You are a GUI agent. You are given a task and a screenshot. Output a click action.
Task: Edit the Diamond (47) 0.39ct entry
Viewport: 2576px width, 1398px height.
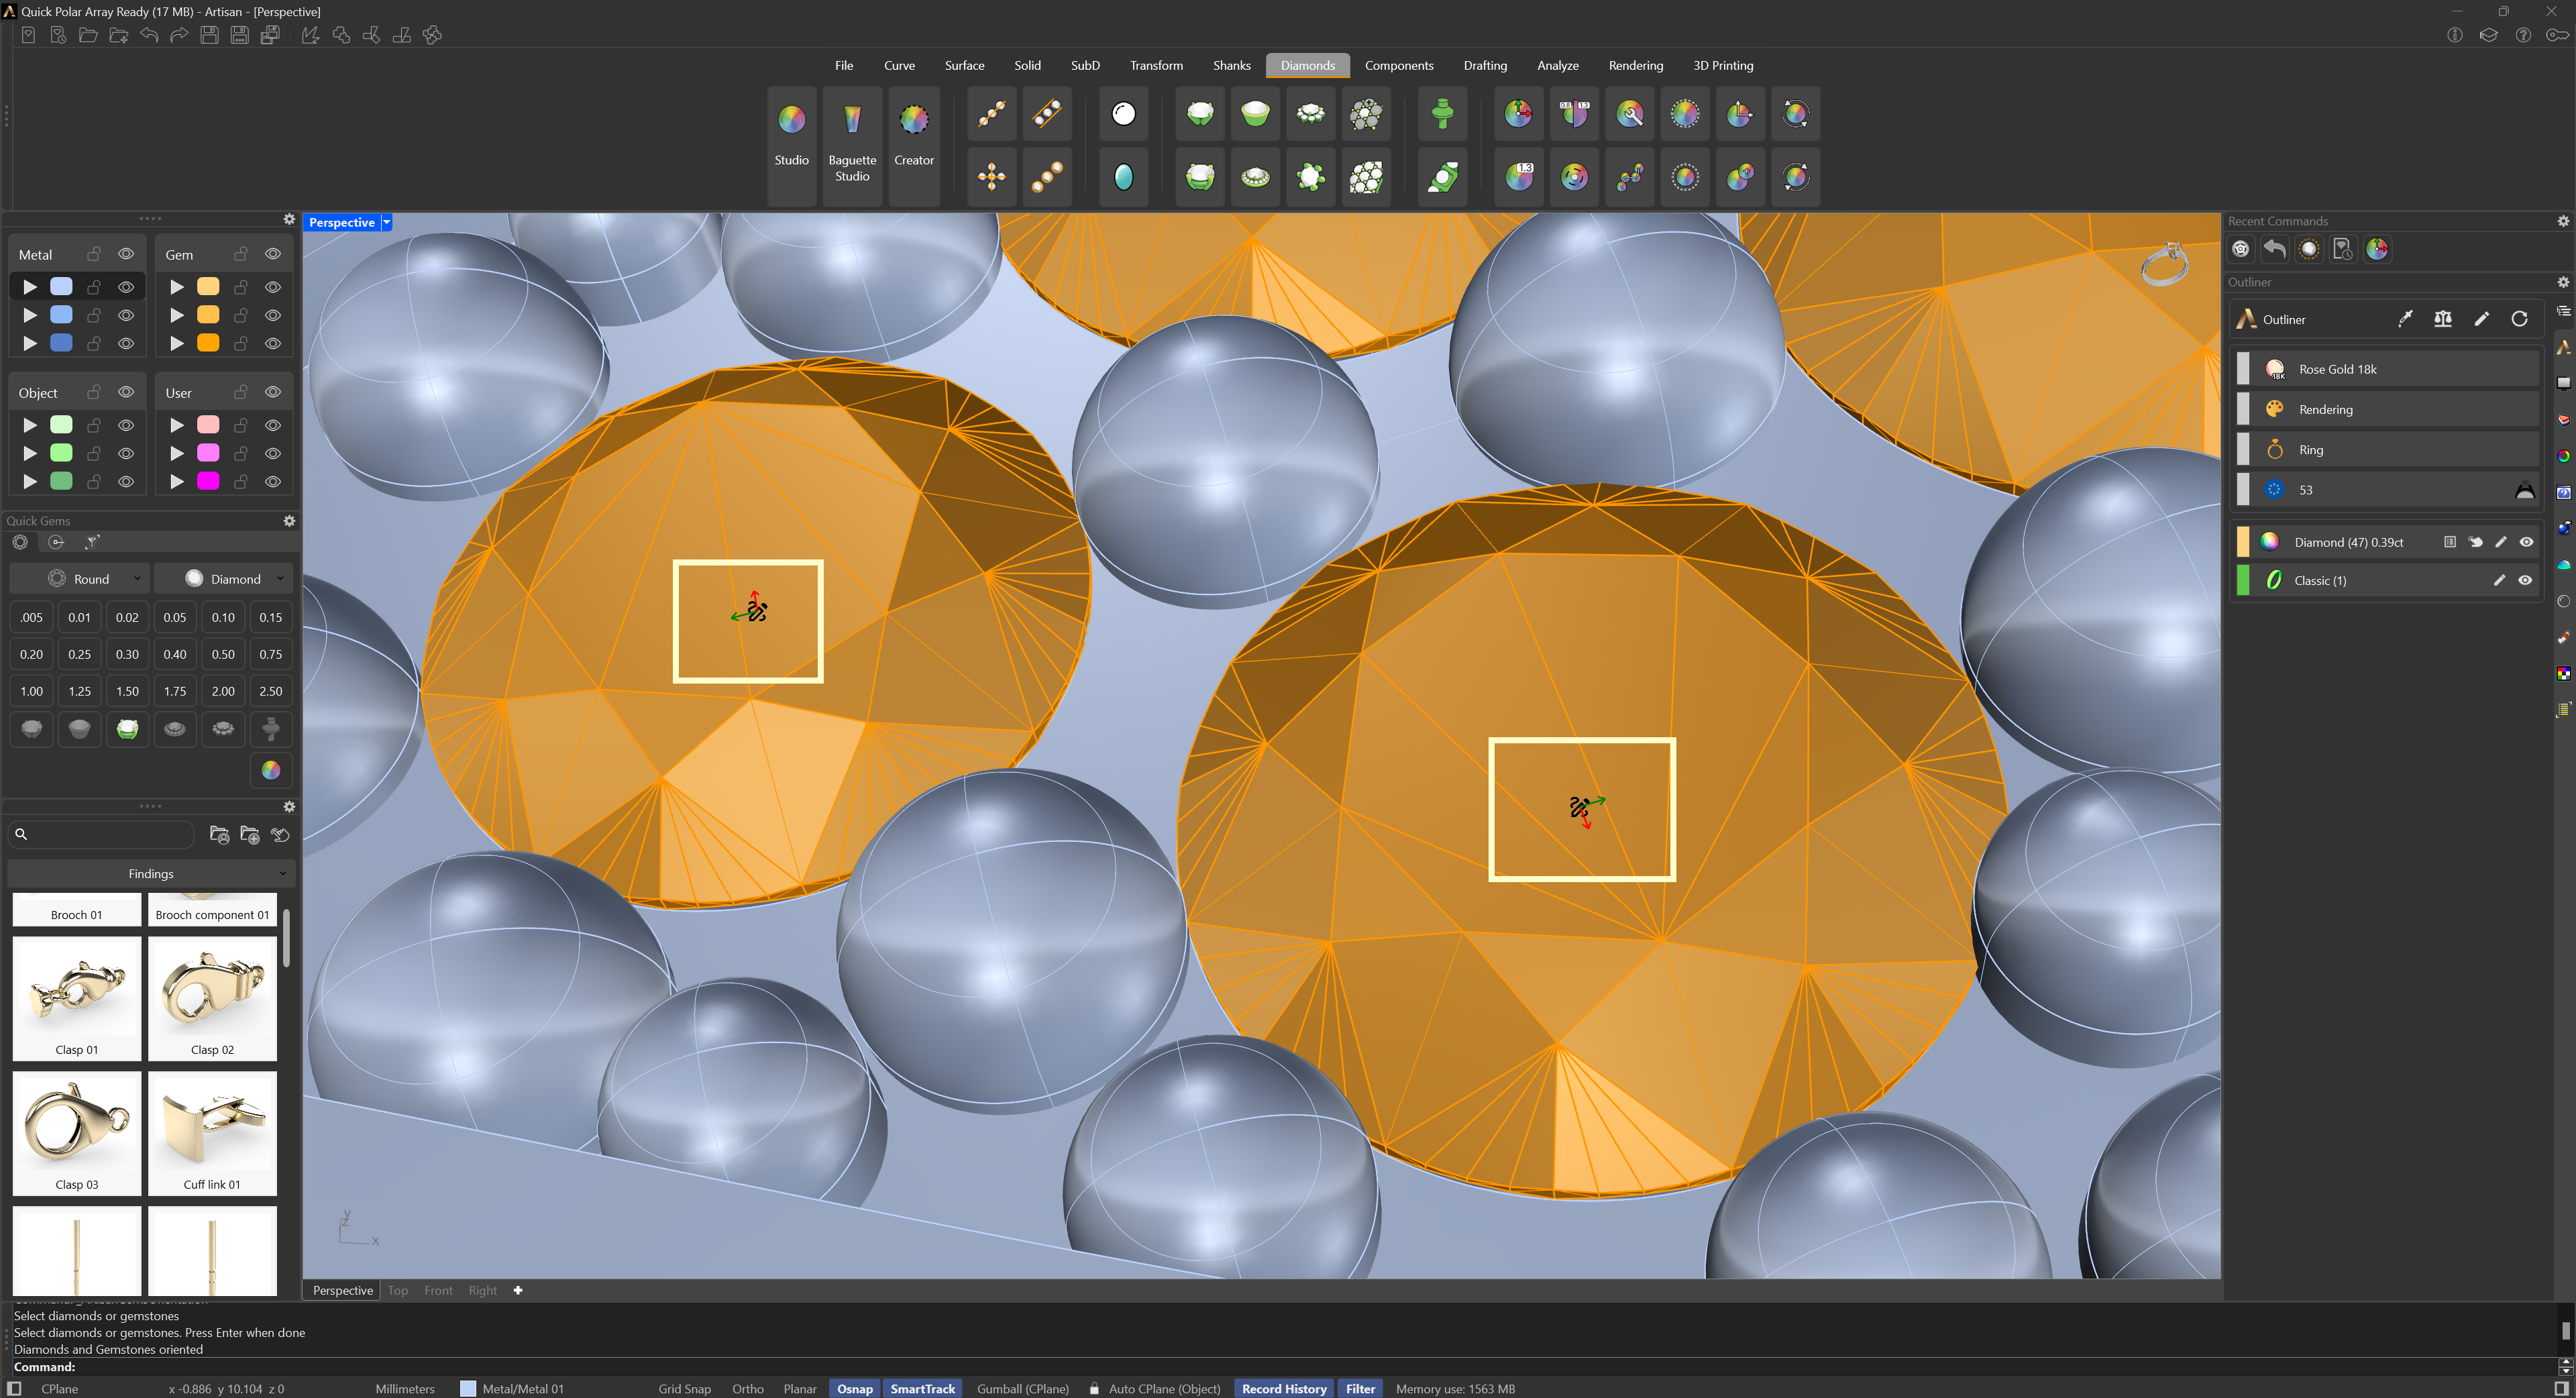pyautogui.click(x=2501, y=542)
